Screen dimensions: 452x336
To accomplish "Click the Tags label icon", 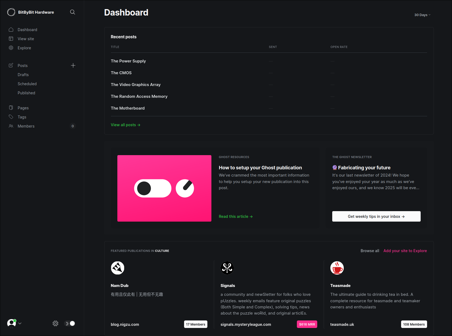I will click(11, 117).
